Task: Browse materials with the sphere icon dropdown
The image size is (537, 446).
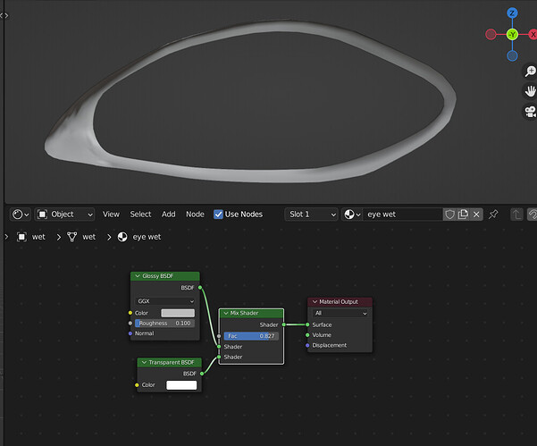Action: (352, 215)
